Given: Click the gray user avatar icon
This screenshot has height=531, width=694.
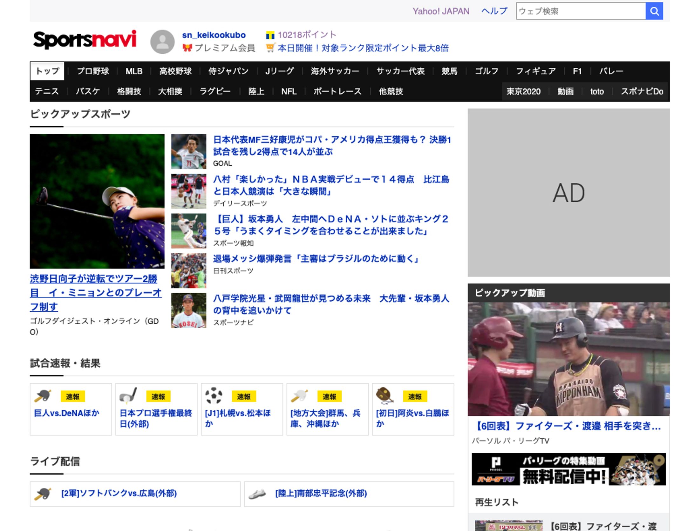Looking at the screenshot, I should pyautogui.click(x=162, y=42).
